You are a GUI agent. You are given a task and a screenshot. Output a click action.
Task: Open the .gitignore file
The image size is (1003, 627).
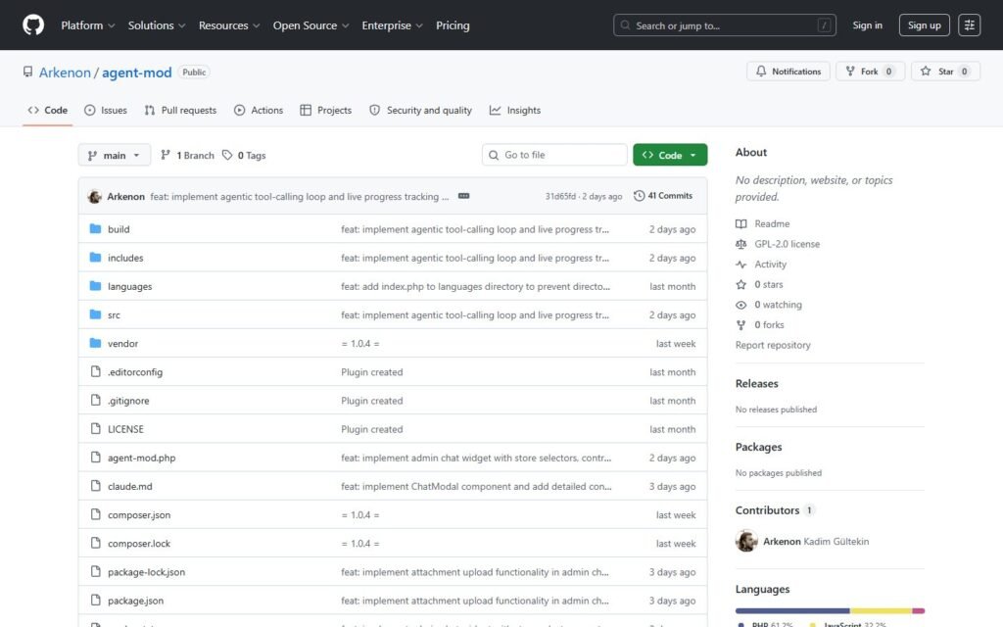coord(128,401)
